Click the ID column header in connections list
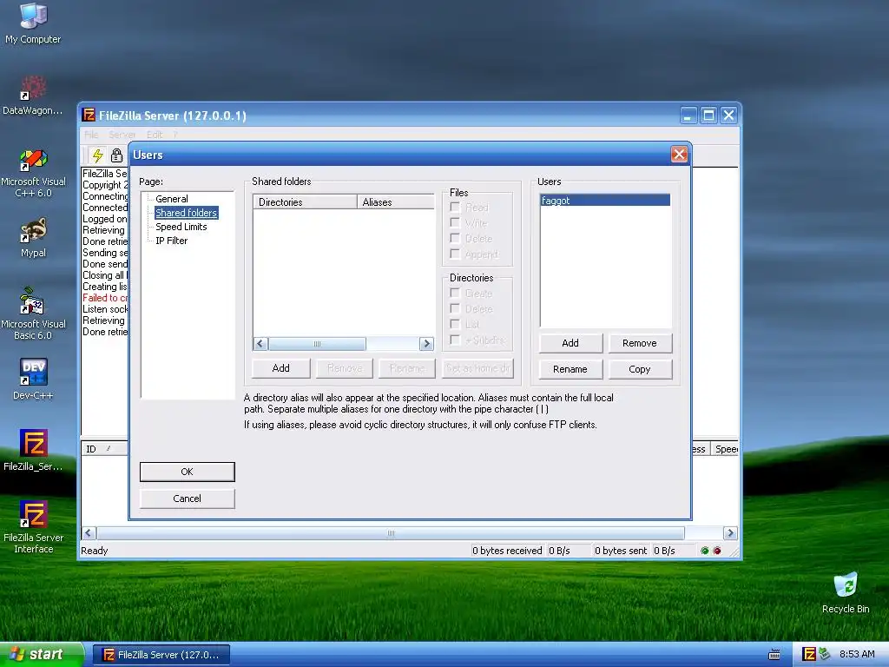Viewport: 889px width, 667px height. point(105,449)
